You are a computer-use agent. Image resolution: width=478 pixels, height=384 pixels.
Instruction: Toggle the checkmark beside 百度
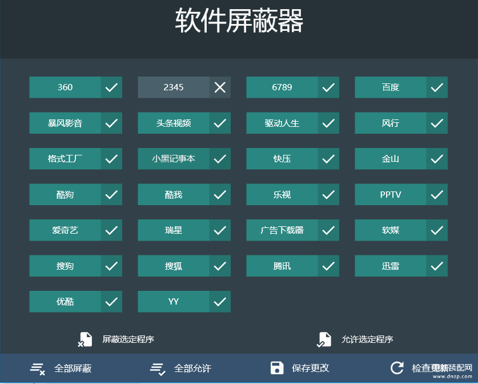point(437,87)
